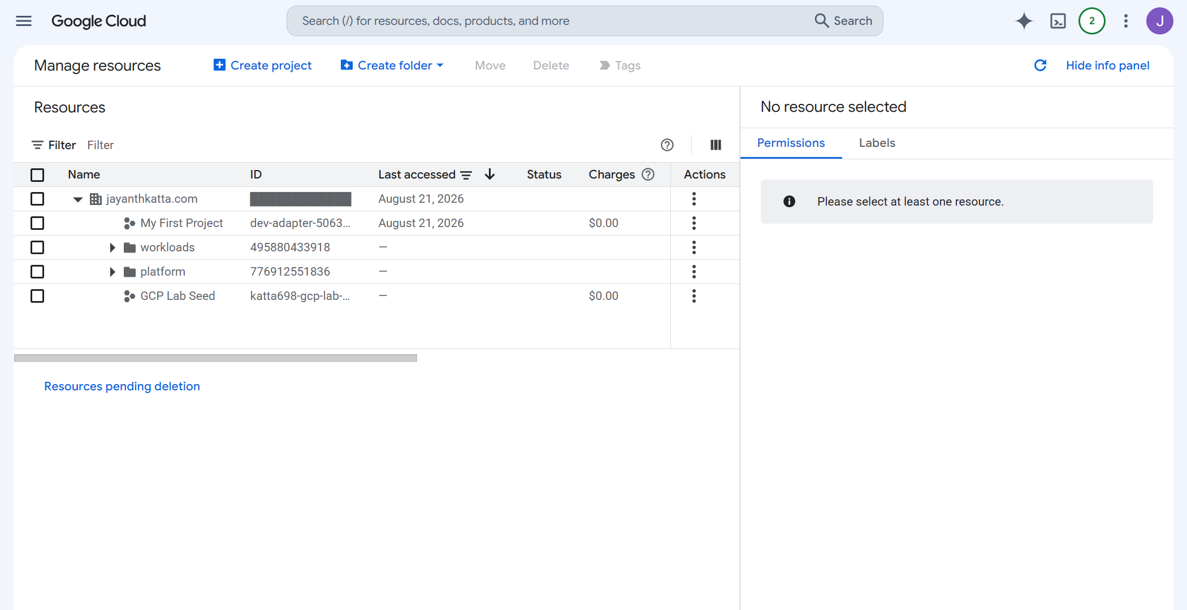Click Hide info panel
The image size is (1187, 610).
tap(1107, 66)
